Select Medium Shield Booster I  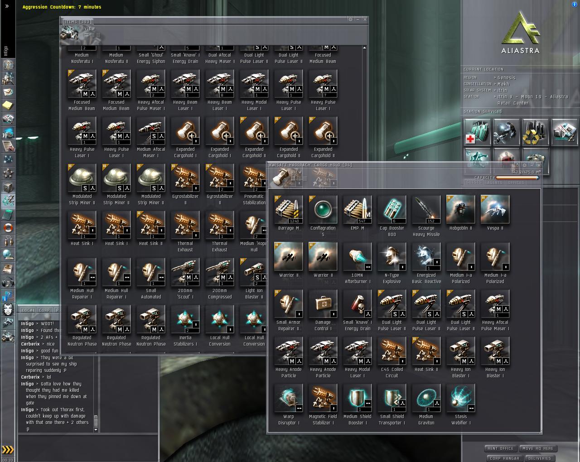pyautogui.click(x=358, y=404)
